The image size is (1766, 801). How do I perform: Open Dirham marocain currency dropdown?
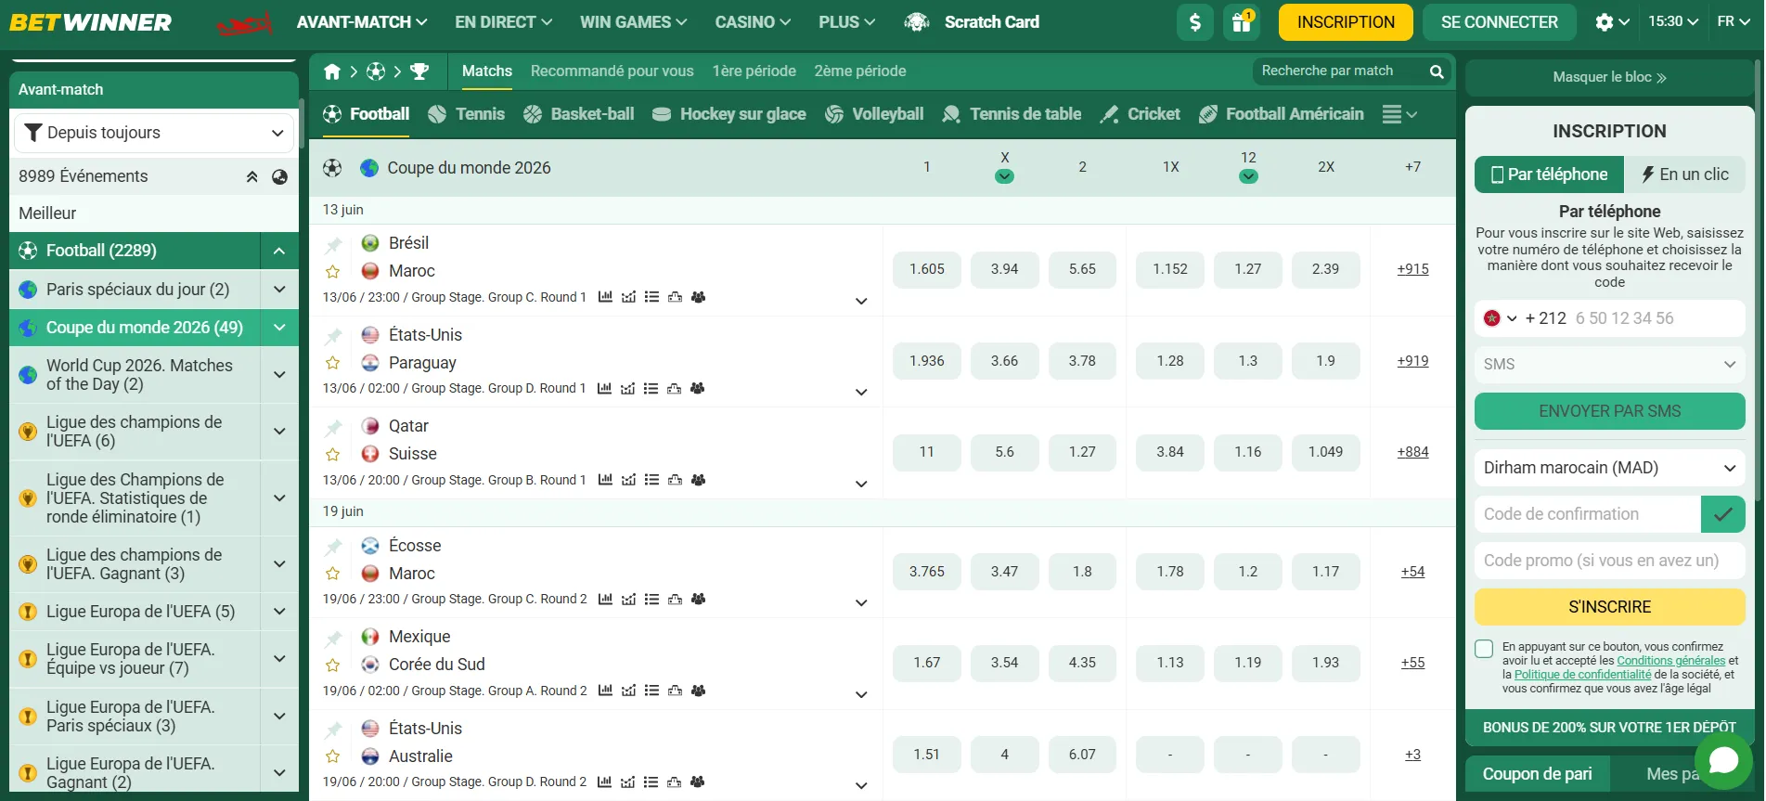coord(1609,468)
